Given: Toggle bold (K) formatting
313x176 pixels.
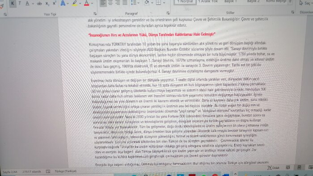Looking at the screenshot, I should point(13,4).
